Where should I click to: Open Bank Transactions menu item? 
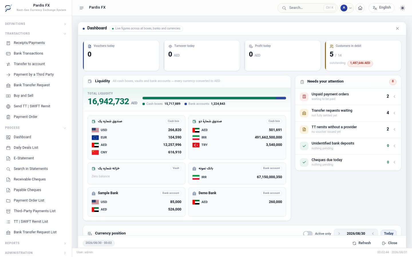(x=36, y=53)
